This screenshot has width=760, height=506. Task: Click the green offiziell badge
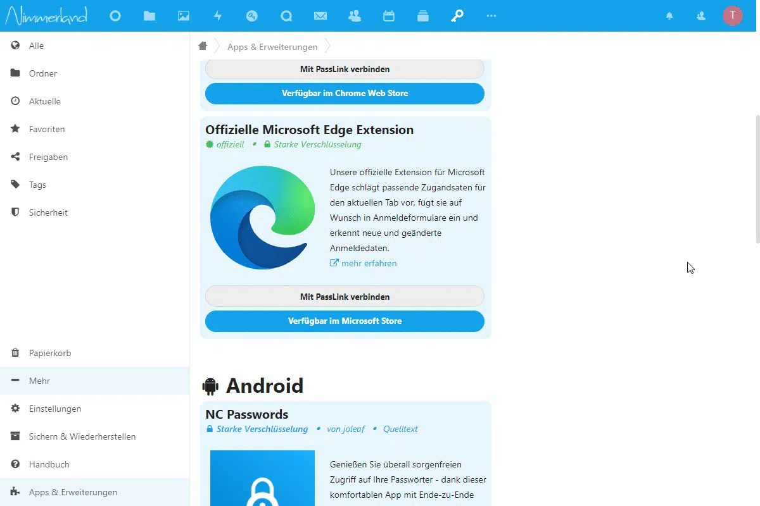[225, 144]
